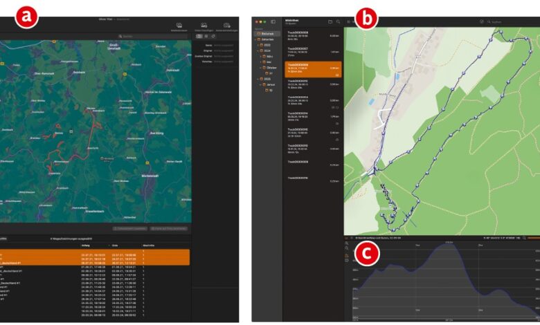Viewport: 540px width, 325px height.
Task: Select the orange highlighted track entry
Action: (313, 69)
